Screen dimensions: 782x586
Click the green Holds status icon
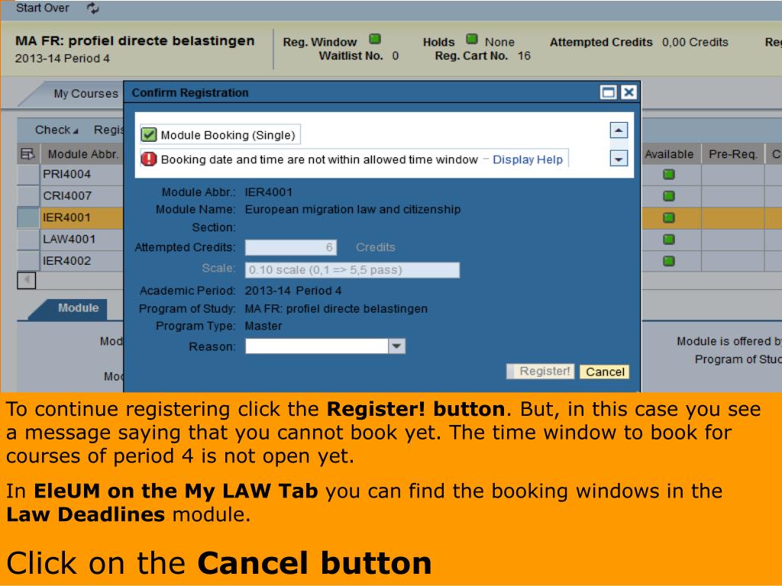472,39
